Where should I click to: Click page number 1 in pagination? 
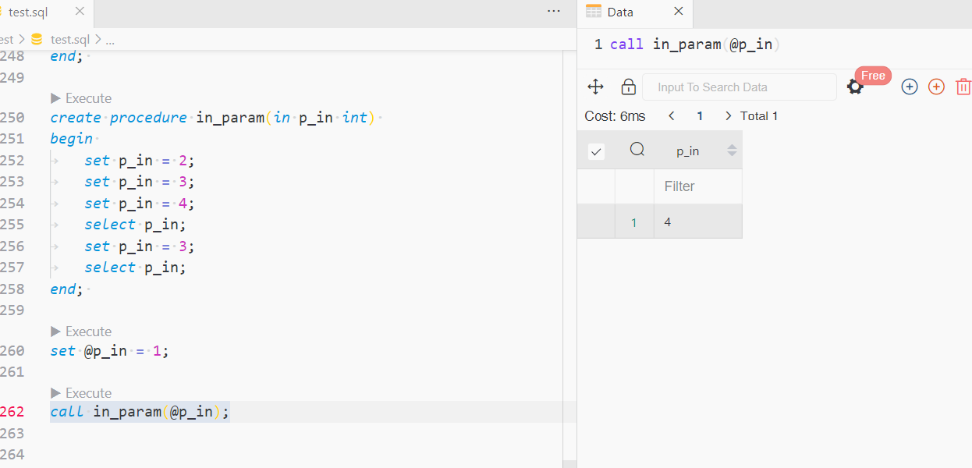coord(700,115)
